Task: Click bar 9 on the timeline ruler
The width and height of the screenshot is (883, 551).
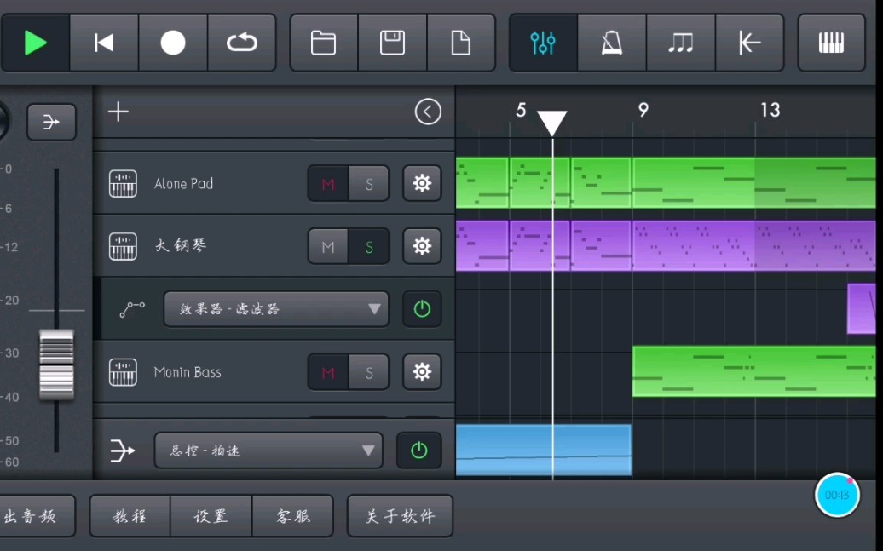Action: point(643,111)
